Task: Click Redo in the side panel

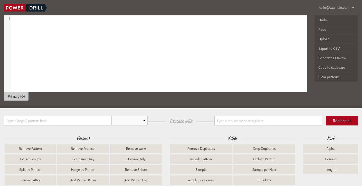Action: 336,30
